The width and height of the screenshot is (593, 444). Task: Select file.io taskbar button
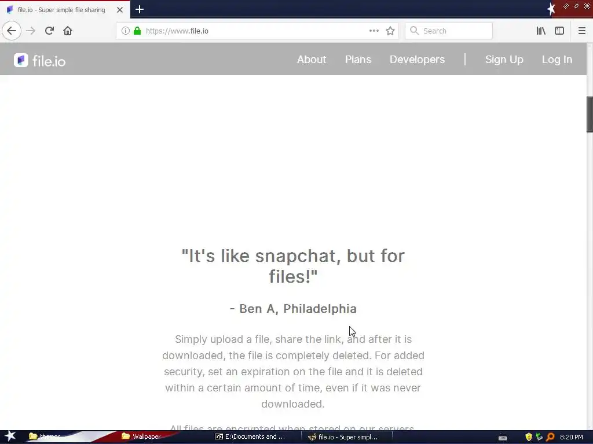346,437
